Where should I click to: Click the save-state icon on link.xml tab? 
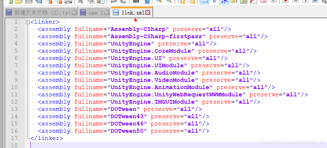click(116, 12)
